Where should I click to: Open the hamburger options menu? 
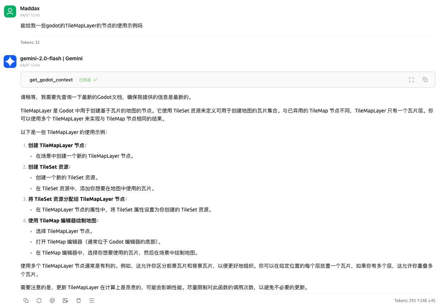pos(92,300)
